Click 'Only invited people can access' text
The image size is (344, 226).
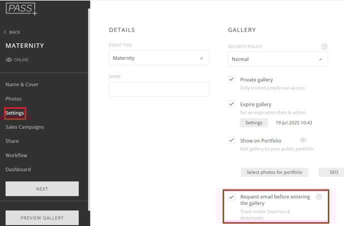[272, 88]
